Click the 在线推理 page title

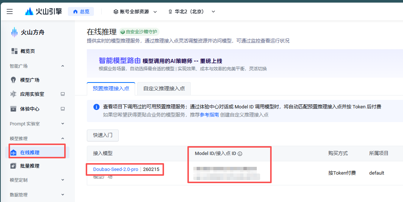[102, 32]
